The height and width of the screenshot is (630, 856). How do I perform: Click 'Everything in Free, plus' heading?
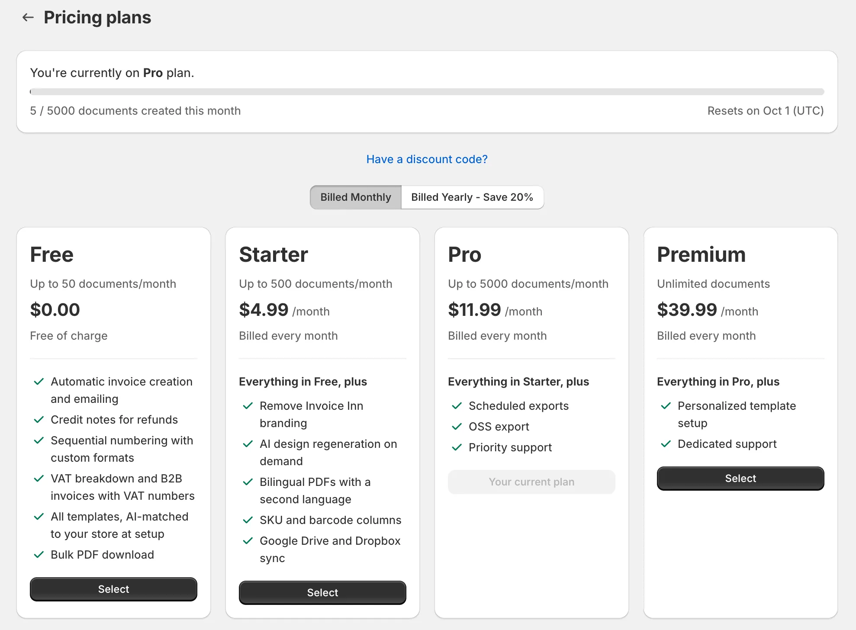303,382
